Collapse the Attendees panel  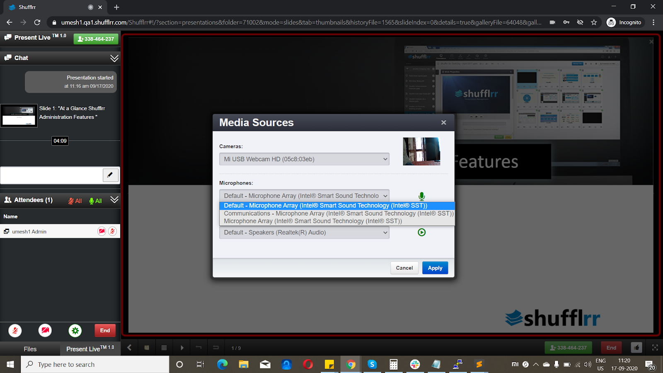[x=114, y=200]
